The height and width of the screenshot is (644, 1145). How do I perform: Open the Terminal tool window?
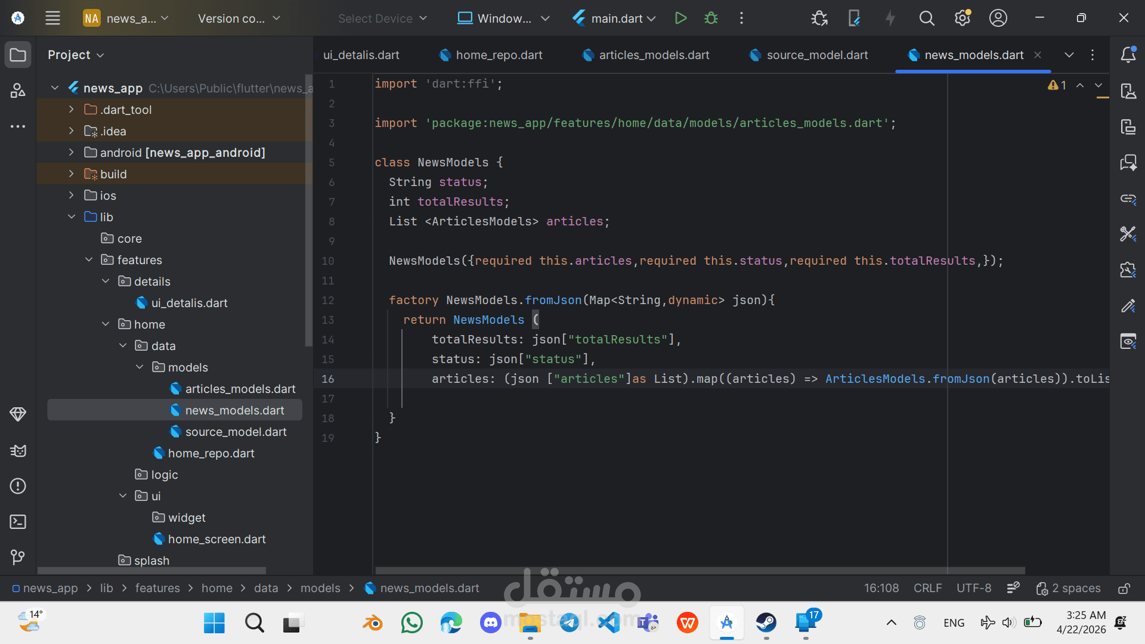point(18,522)
